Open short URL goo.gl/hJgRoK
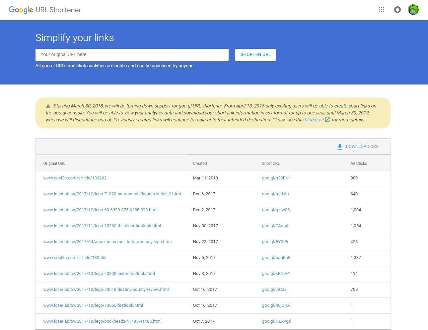Screen dimensions: 428x330 (276, 258)
